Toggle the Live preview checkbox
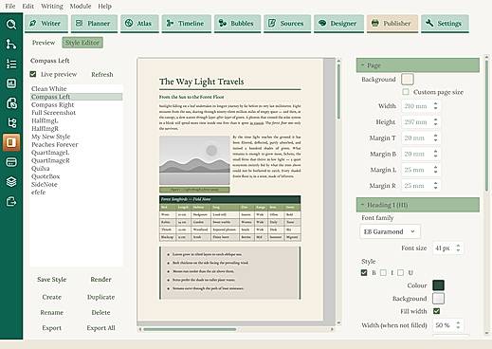This screenshot has width=492, height=349. (x=33, y=74)
